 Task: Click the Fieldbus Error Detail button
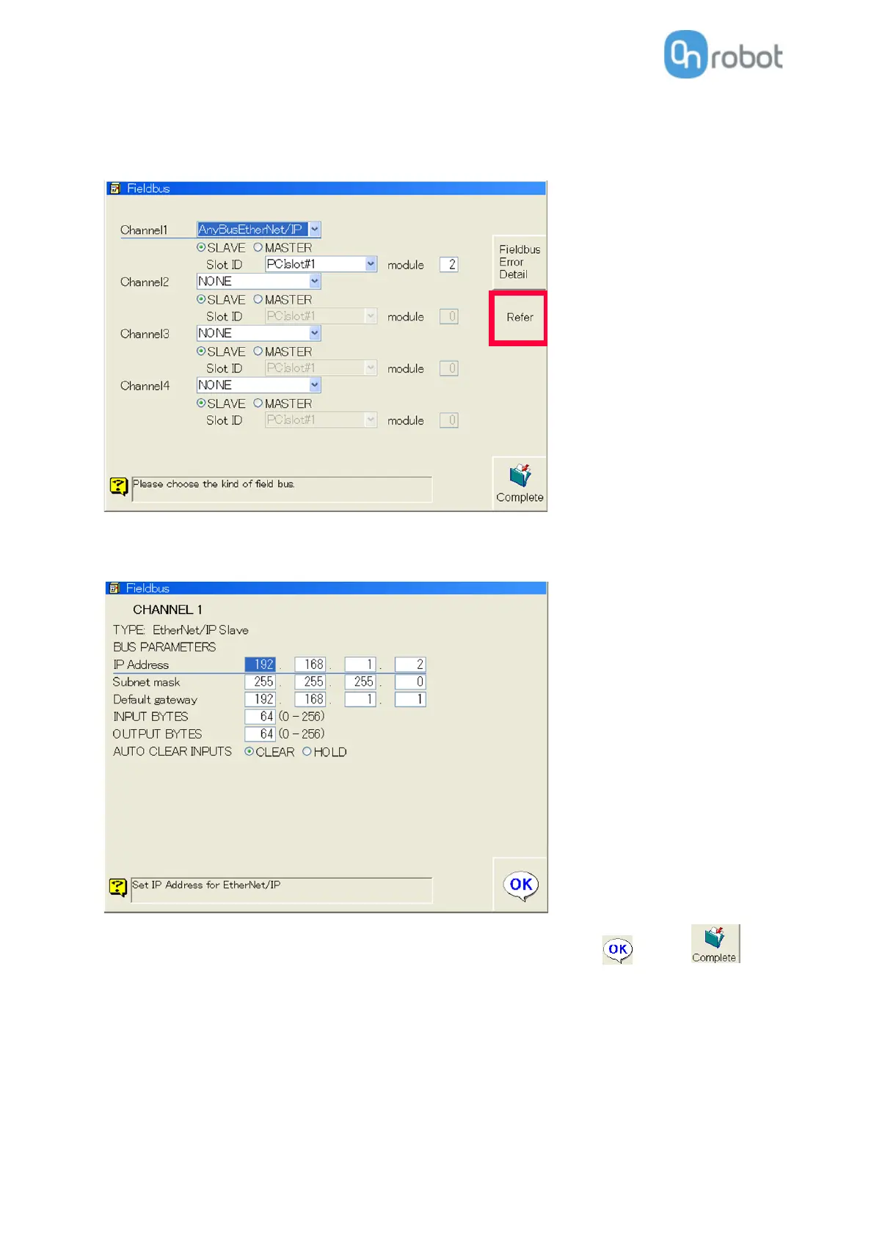pyautogui.click(x=520, y=262)
